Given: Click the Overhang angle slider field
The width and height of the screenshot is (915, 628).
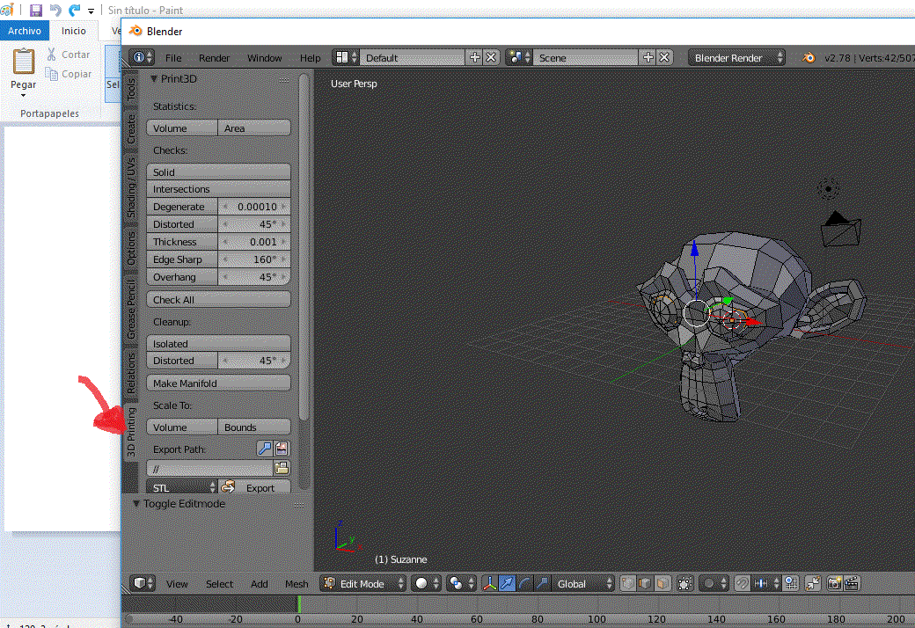Looking at the screenshot, I should point(254,277).
